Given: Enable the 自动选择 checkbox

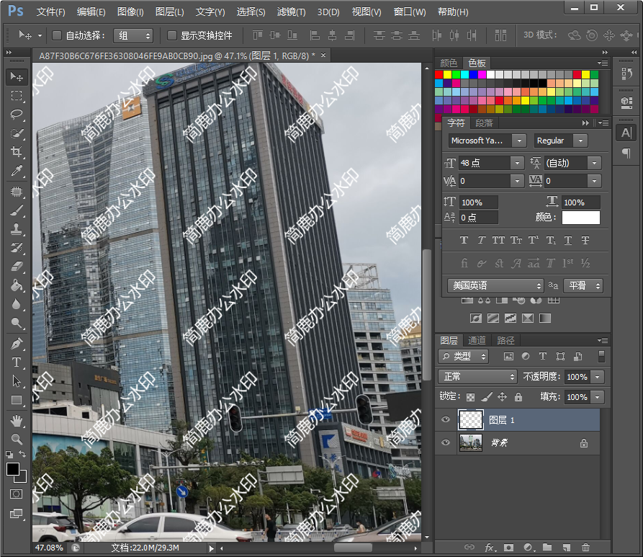Looking at the screenshot, I should click(x=57, y=35).
